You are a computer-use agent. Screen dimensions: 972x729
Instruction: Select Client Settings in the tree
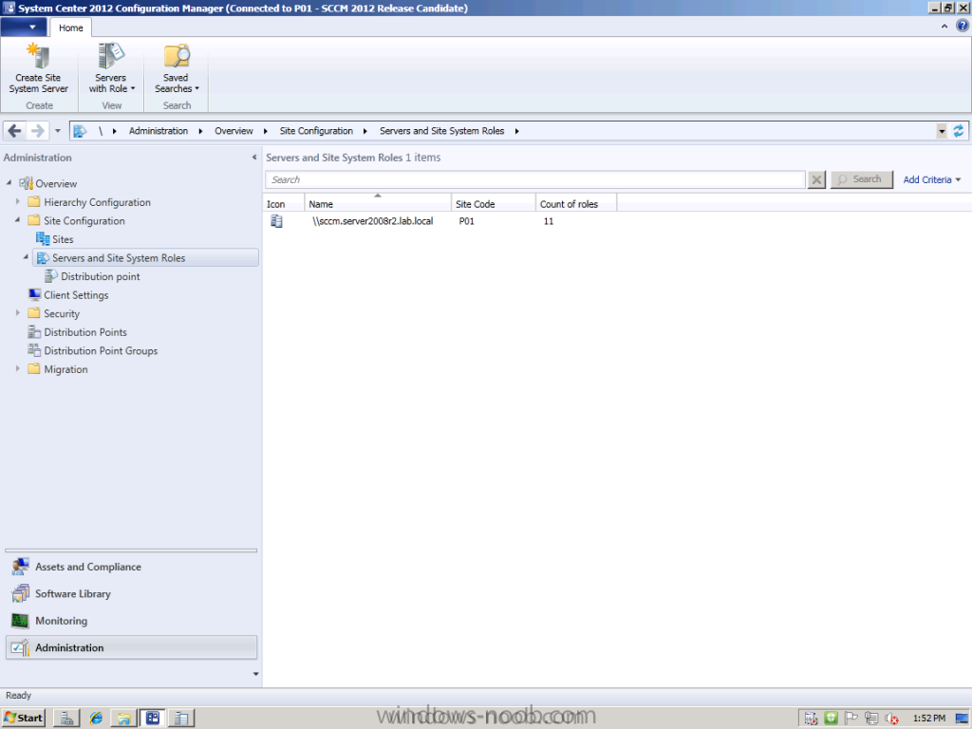click(76, 295)
